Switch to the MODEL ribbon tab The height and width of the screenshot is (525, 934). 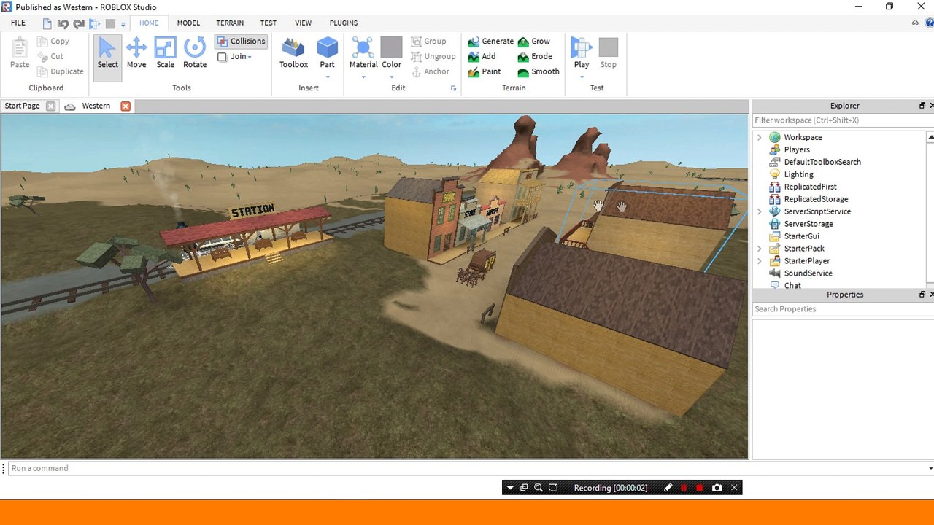point(188,23)
